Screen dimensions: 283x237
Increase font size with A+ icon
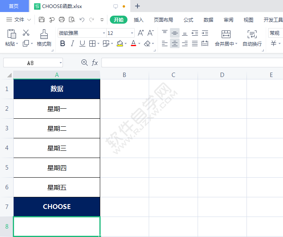click(141, 33)
